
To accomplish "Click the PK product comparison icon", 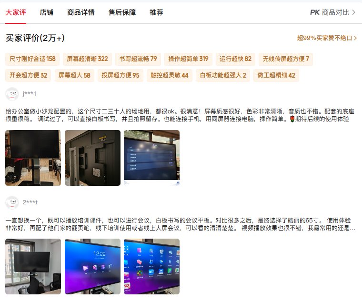I will [x=314, y=12].
